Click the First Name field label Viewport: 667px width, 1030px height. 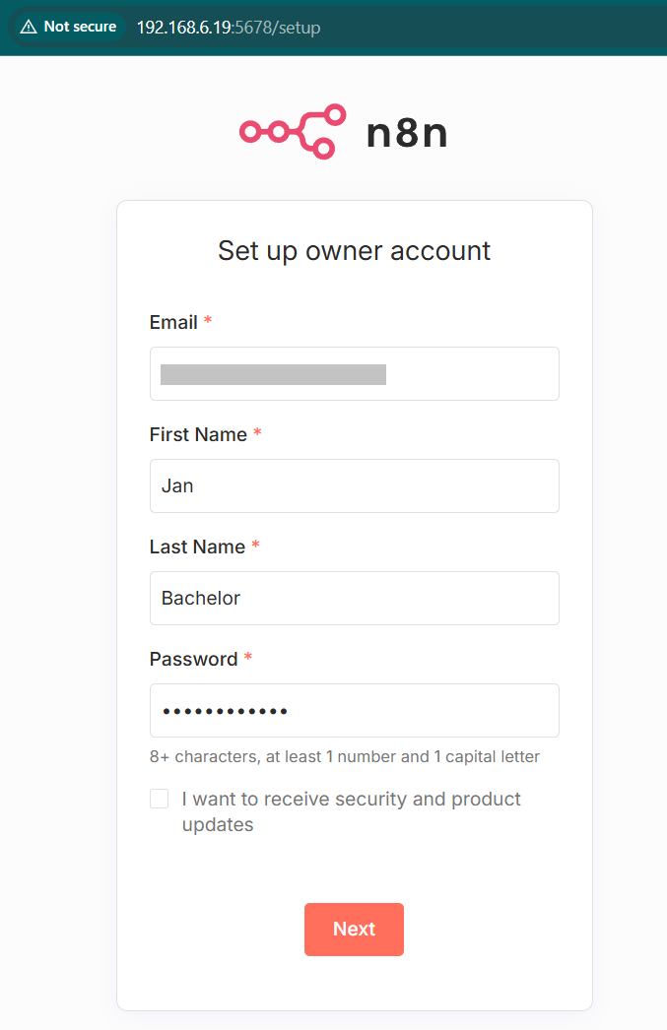pos(198,434)
